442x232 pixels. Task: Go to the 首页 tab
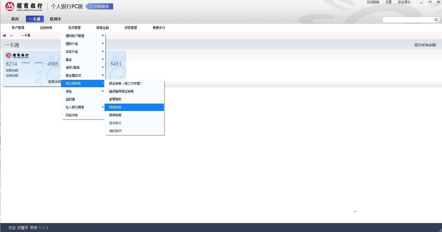pyautogui.click(x=15, y=19)
